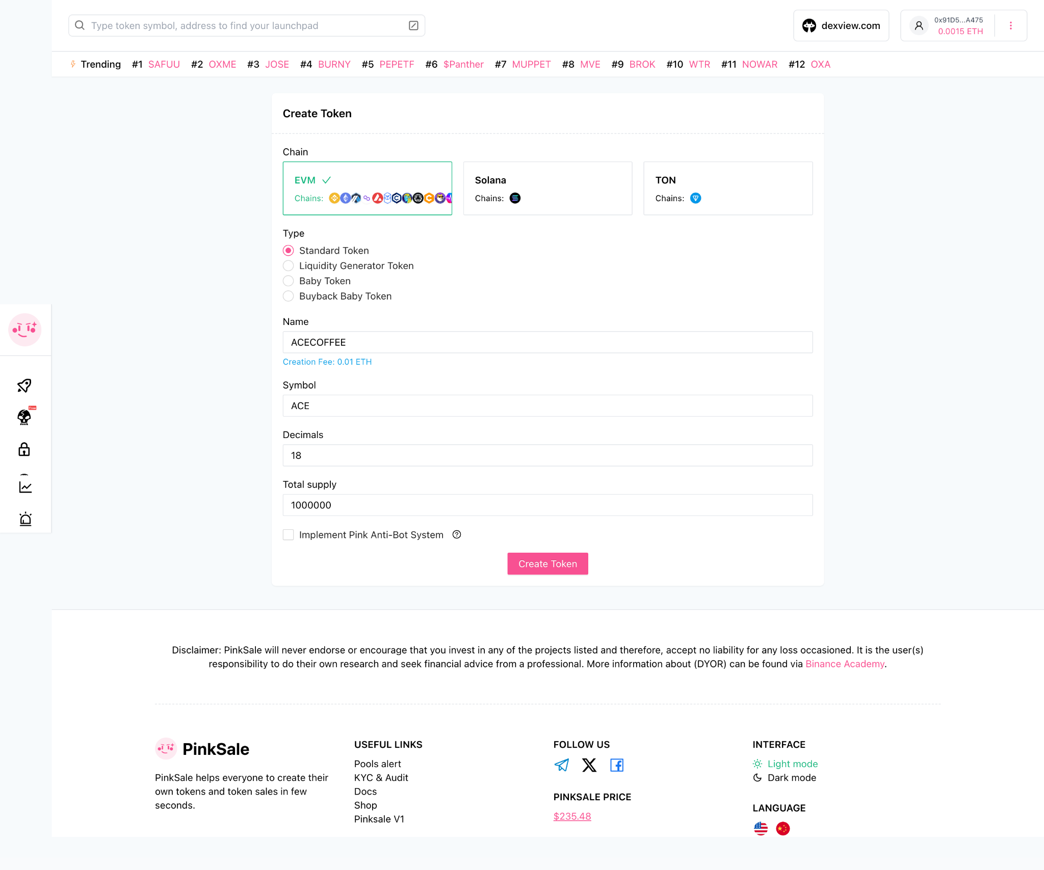This screenshot has width=1044, height=870.
Task: Open the Facebook icon under Follow Us
Action: pos(616,765)
